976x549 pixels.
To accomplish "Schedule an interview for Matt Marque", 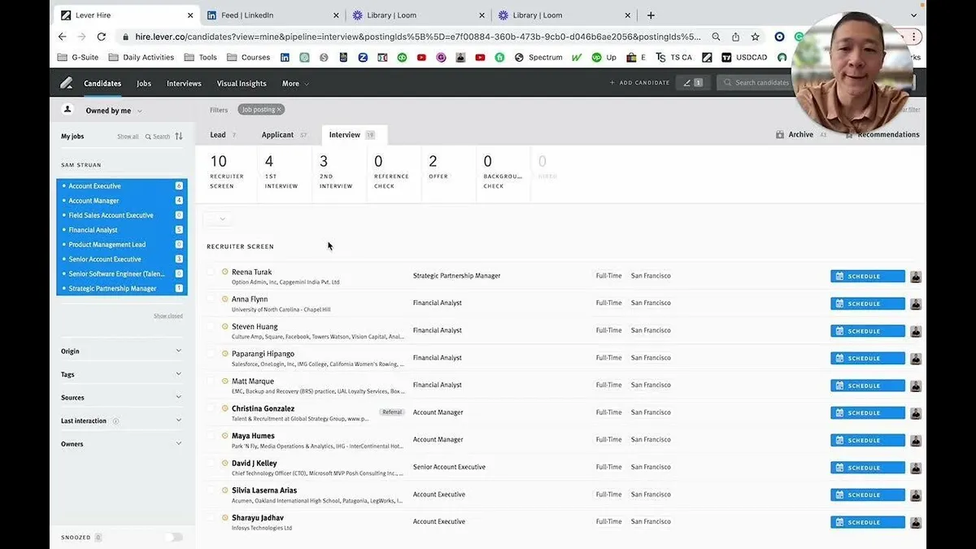I will (x=865, y=385).
